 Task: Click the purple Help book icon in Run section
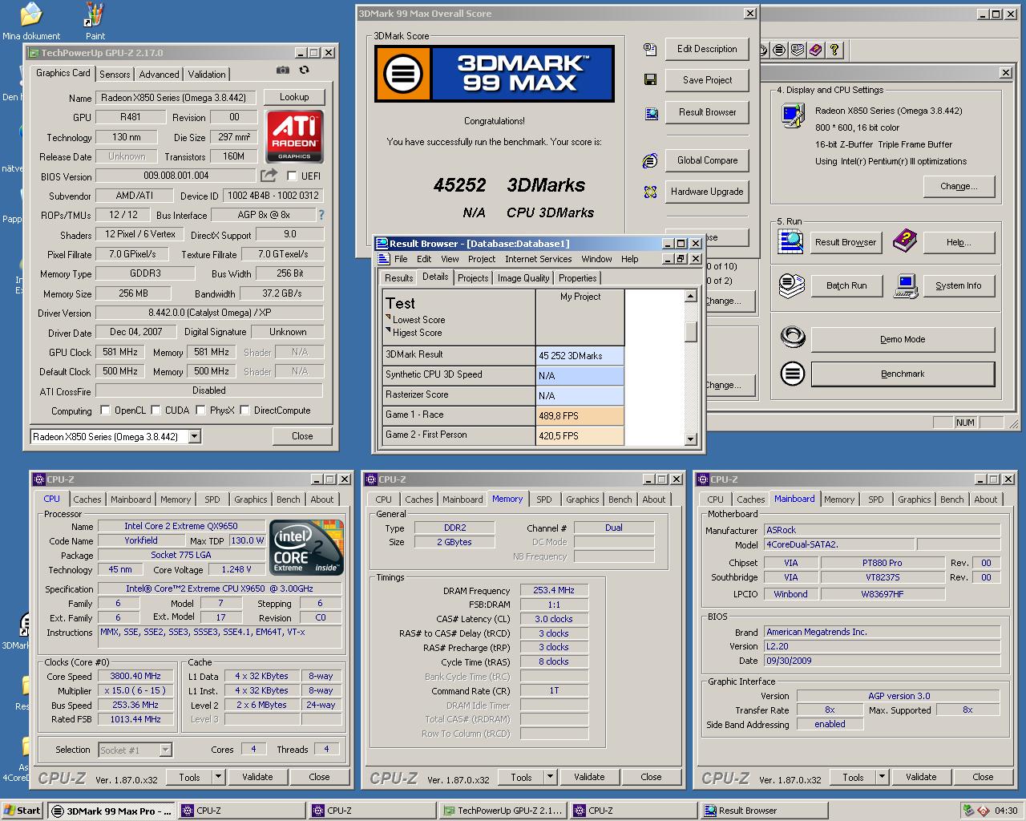pyautogui.click(x=904, y=240)
